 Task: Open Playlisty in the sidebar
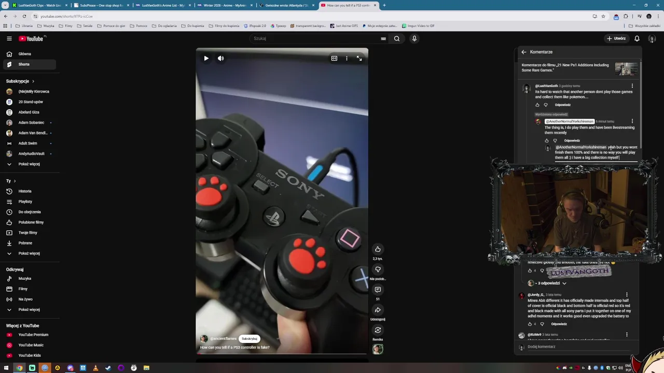[x=30, y=202]
